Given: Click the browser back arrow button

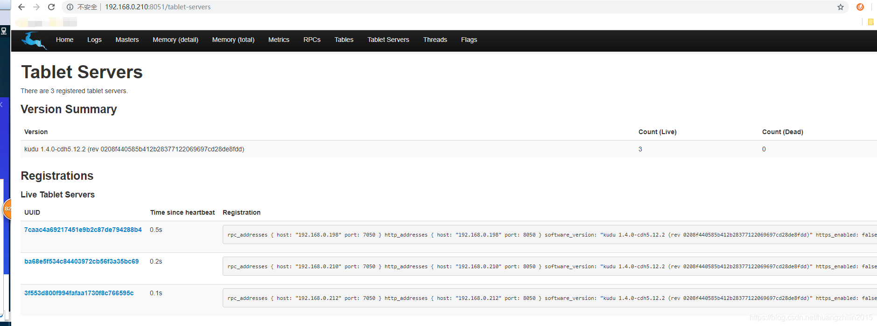Looking at the screenshot, I should [21, 7].
